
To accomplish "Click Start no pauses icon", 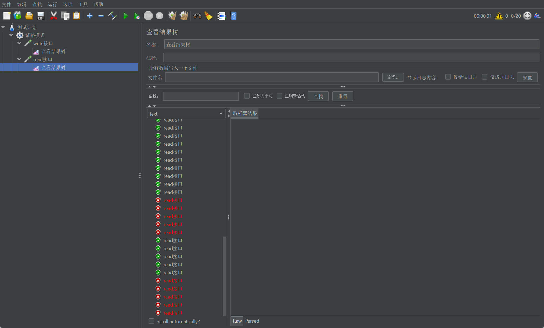I will point(136,16).
